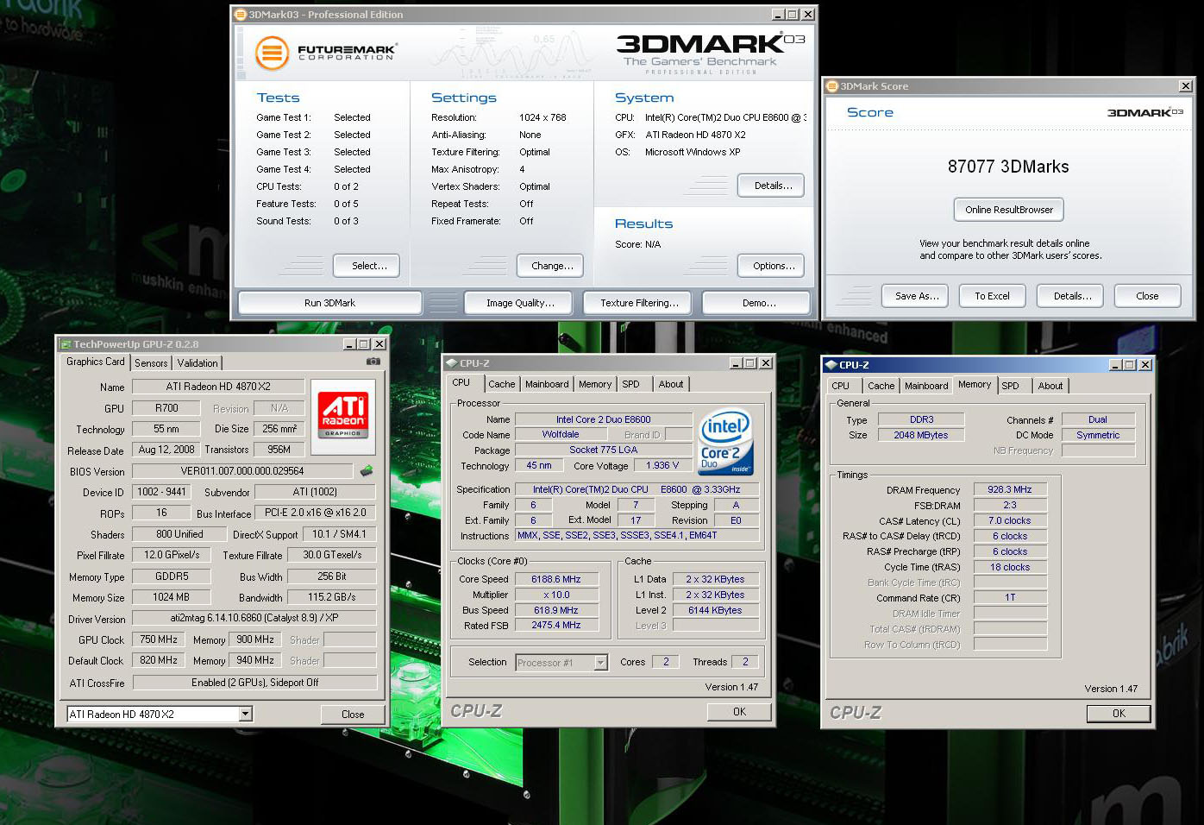Screen dimensions: 1204x825
Task: Click OK in the CPU-Z Memory window
Action: point(1119,714)
